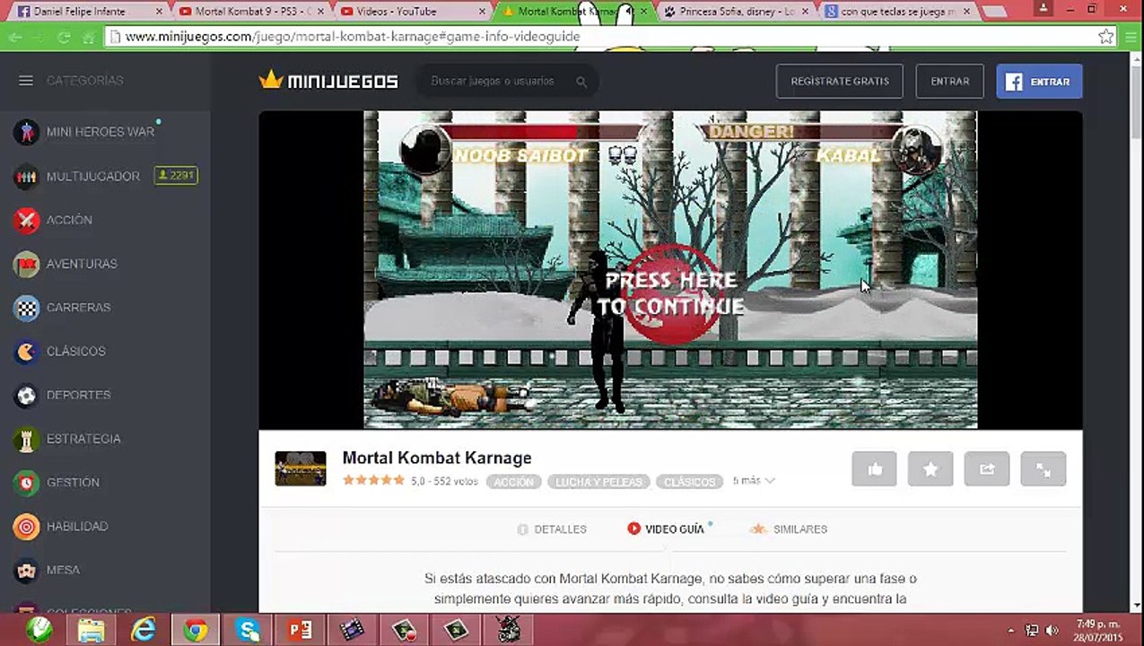Open File Explorer from taskbar
This screenshot has width=1144, height=646.
(x=92, y=630)
